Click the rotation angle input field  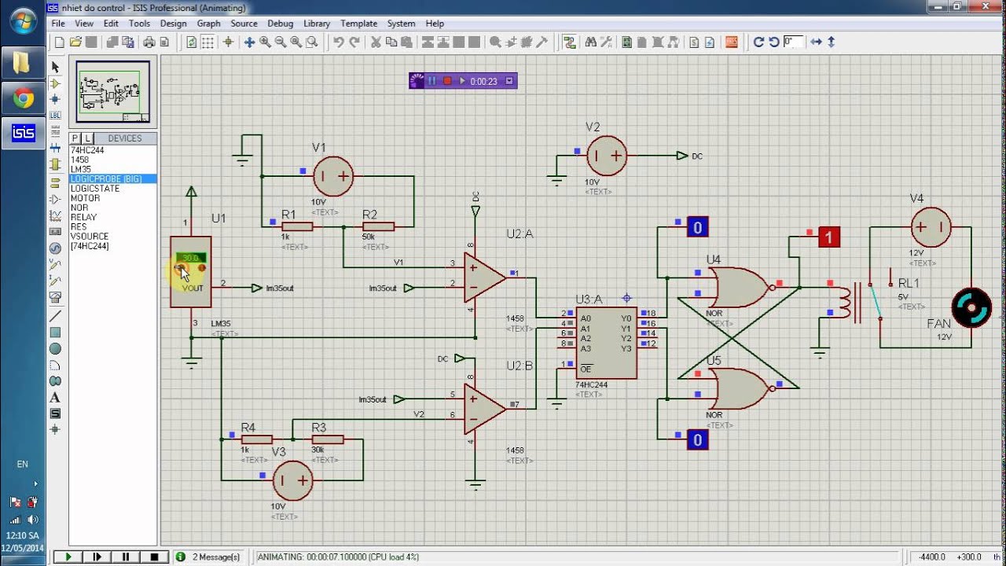pyautogui.click(x=793, y=42)
